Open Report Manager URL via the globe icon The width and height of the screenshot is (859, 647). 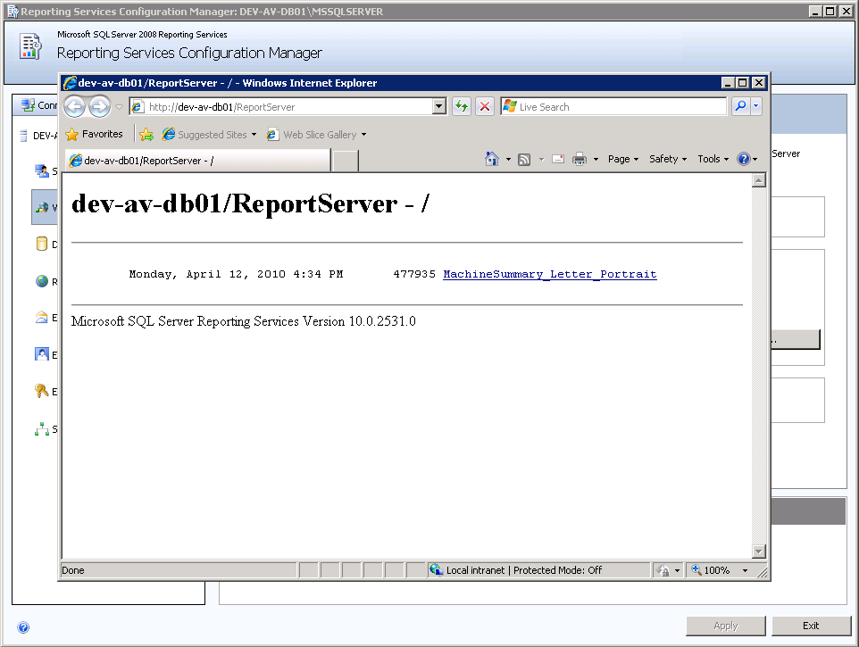[43, 280]
